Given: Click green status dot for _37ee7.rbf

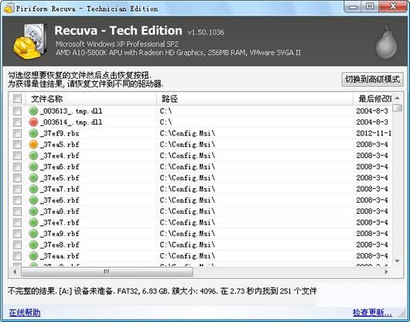Looking at the screenshot, I should pos(33,222).
